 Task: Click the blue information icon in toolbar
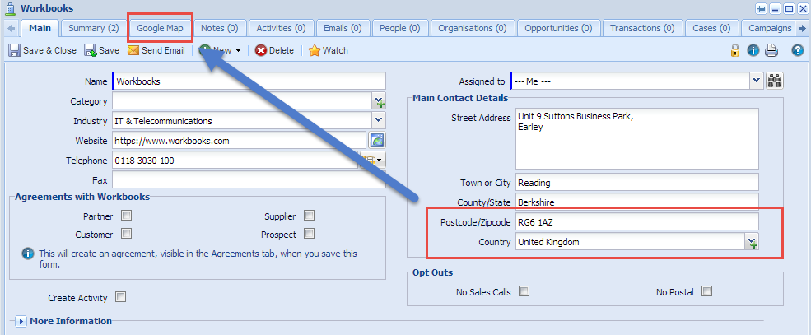pyautogui.click(x=753, y=50)
